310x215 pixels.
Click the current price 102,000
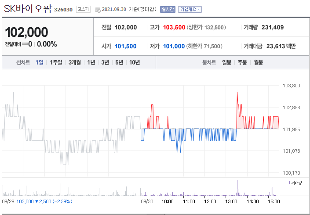26,32
